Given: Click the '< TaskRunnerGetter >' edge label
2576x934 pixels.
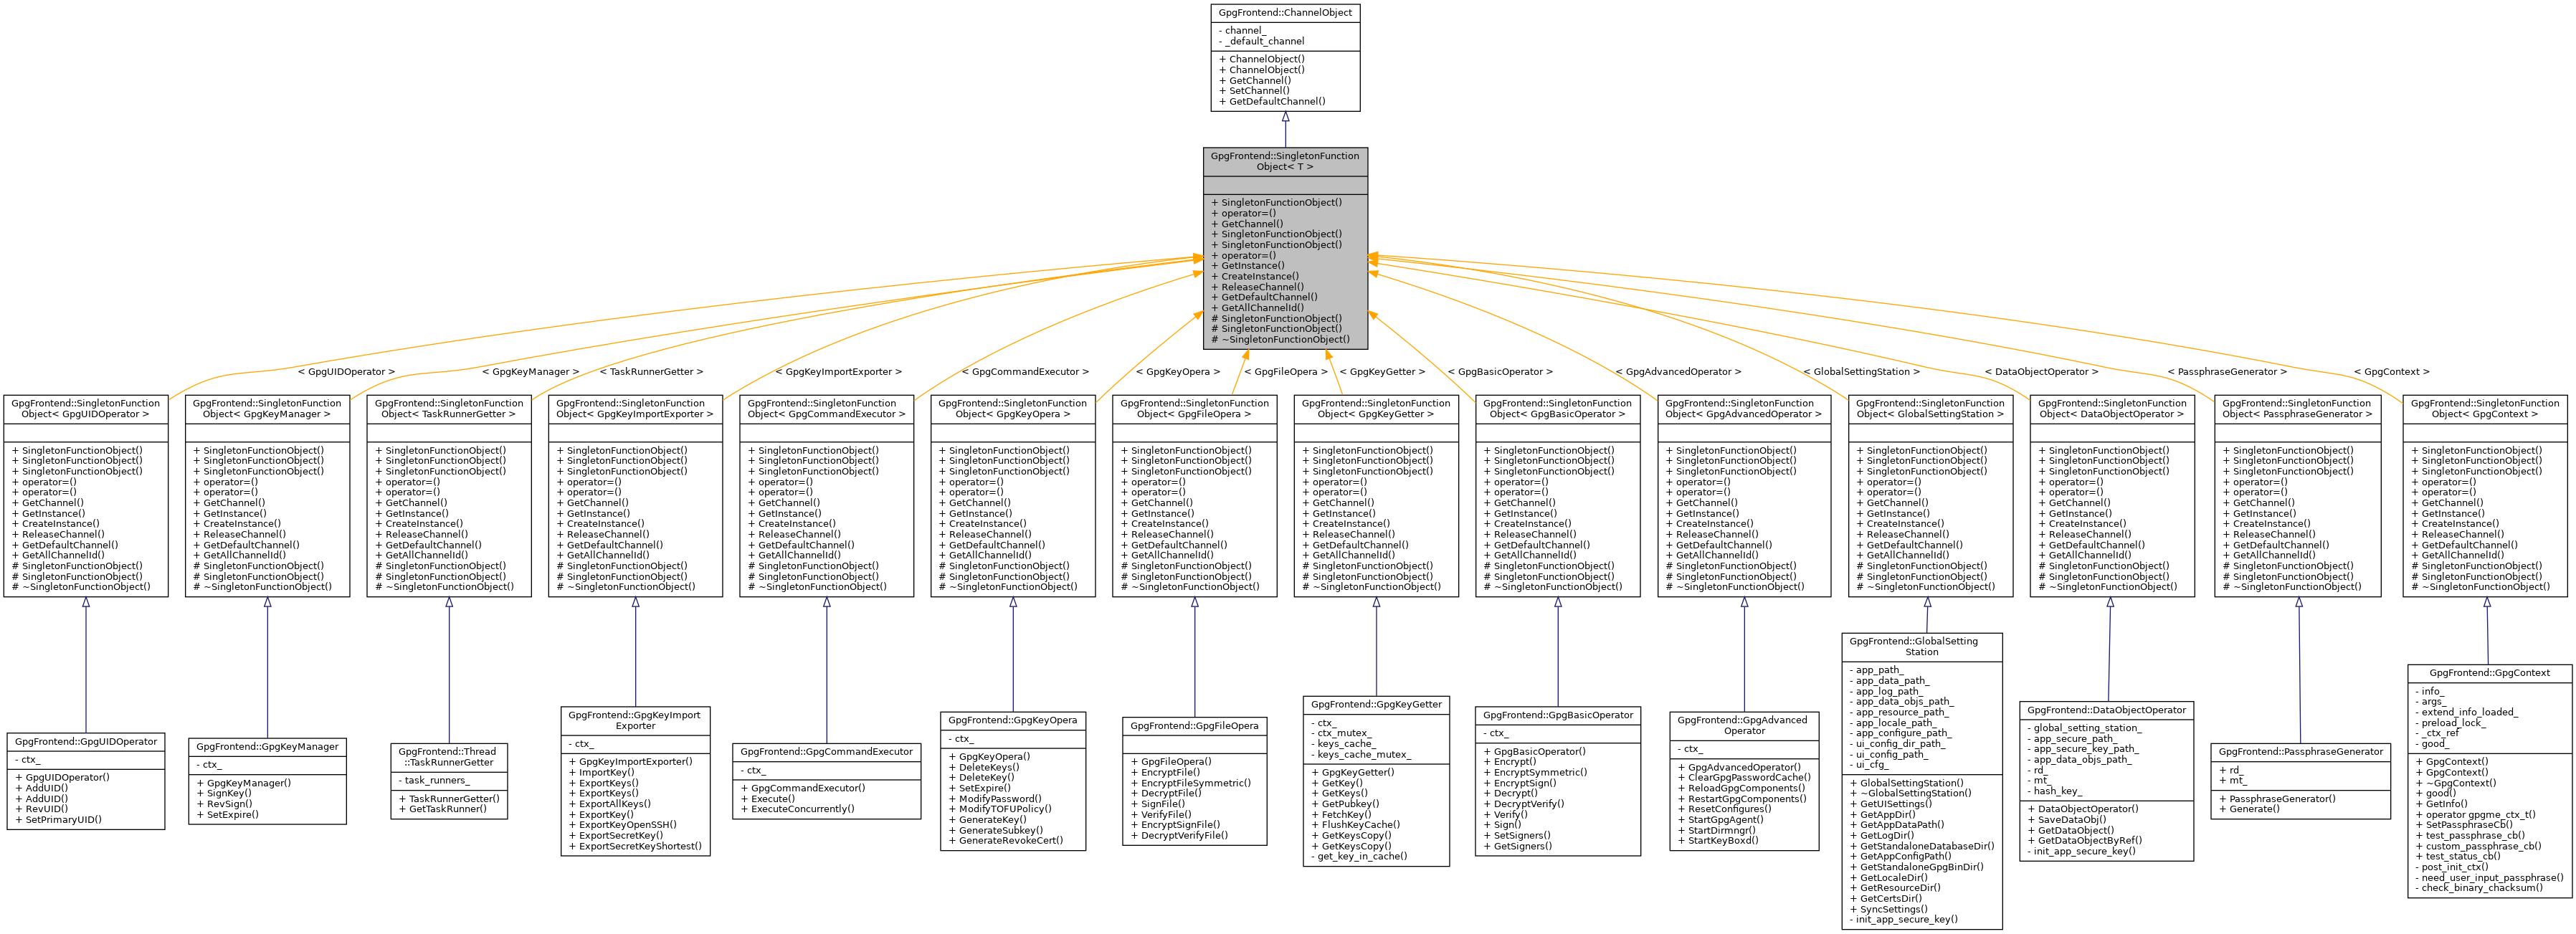Looking at the screenshot, I should [651, 372].
